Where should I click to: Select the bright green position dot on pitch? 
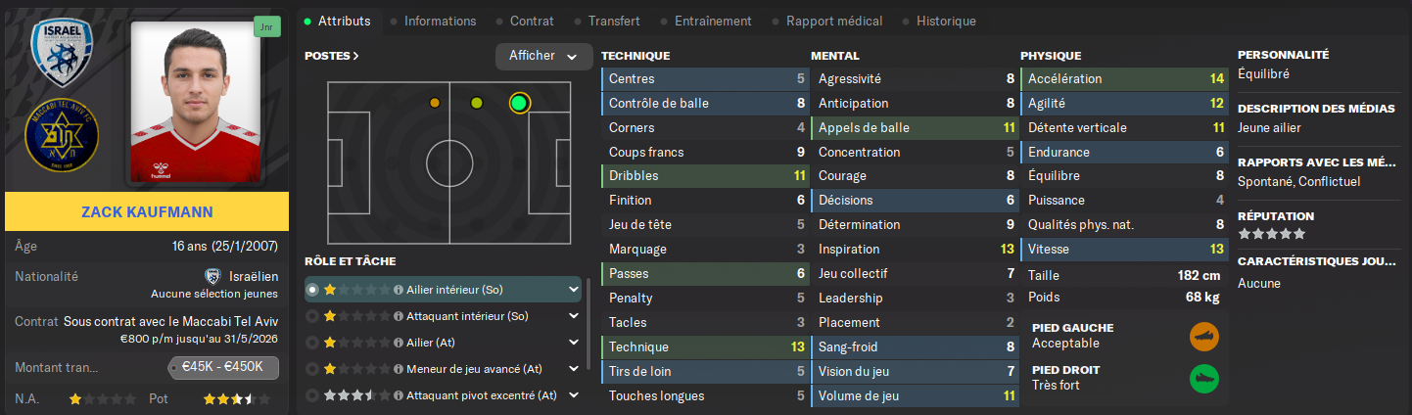[520, 103]
